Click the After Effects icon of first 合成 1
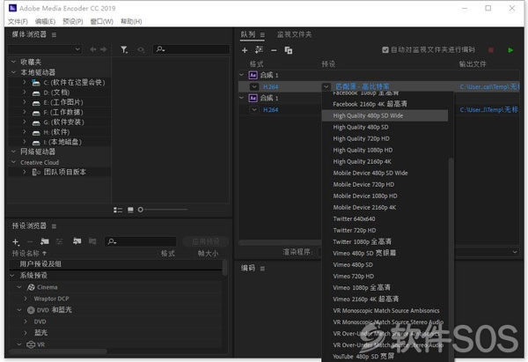The image size is (528, 362). pos(253,75)
